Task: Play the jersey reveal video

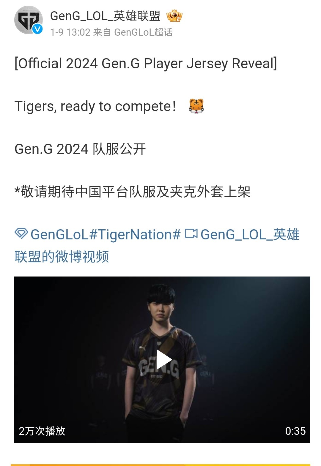Action: click(163, 360)
